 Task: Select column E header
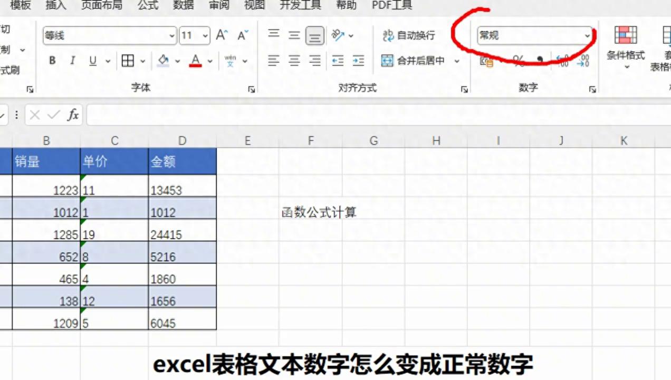[247, 140]
